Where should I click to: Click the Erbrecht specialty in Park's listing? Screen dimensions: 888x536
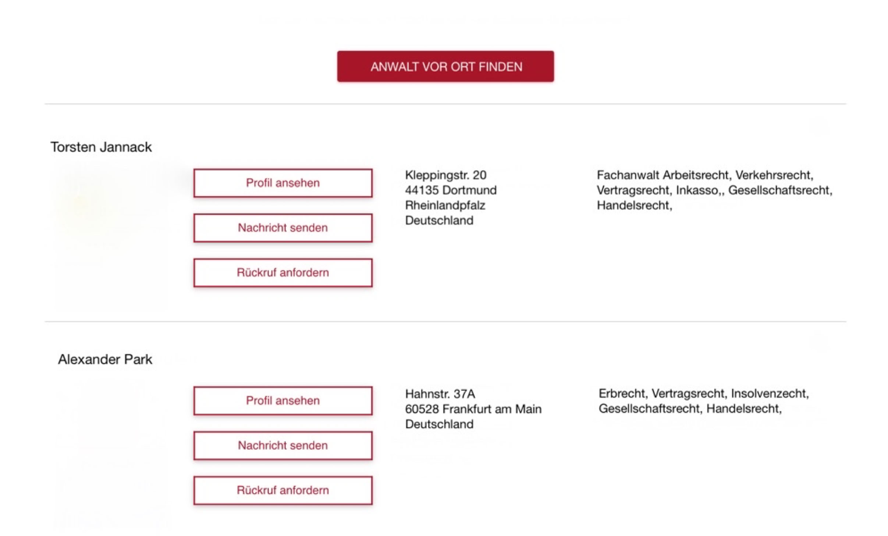click(x=622, y=394)
